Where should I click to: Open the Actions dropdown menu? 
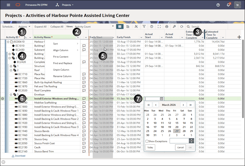(24, 26)
